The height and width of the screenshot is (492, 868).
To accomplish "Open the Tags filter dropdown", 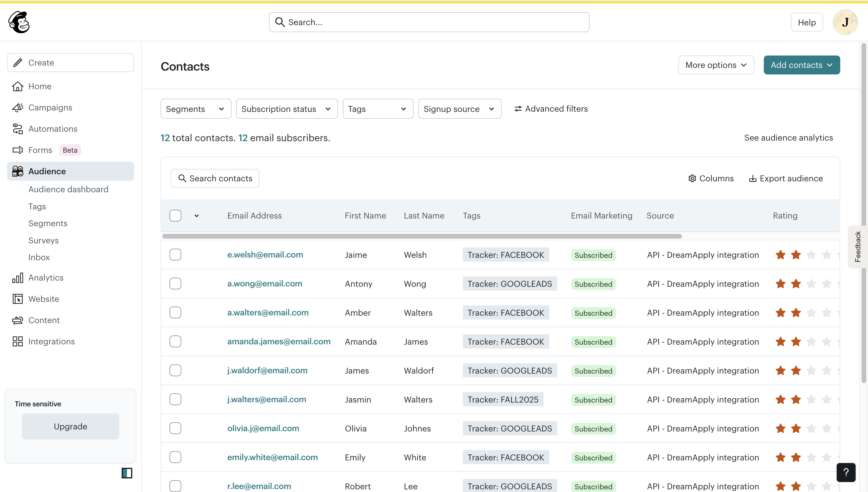I will coord(378,109).
